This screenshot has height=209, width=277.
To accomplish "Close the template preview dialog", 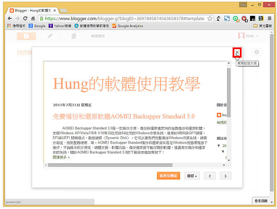I will [x=237, y=53].
